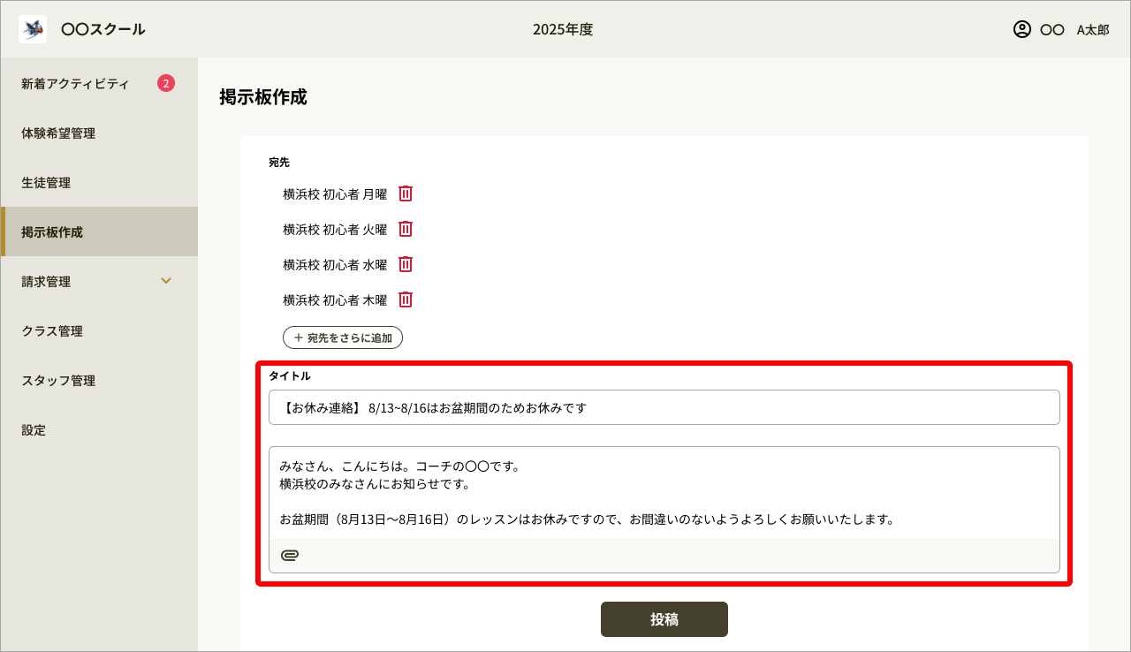
Task: Remove the 横浜校 初心者 木曜 recipient
Action: click(x=405, y=299)
